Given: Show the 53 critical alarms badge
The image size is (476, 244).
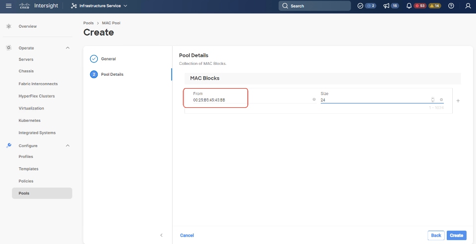Looking at the screenshot, I should point(420,6).
